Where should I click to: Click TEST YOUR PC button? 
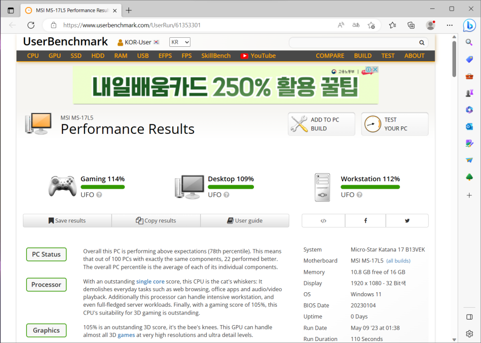(395, 124)
